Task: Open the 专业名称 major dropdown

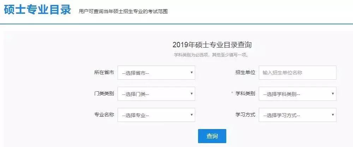Action: click(x=156, y=115)
